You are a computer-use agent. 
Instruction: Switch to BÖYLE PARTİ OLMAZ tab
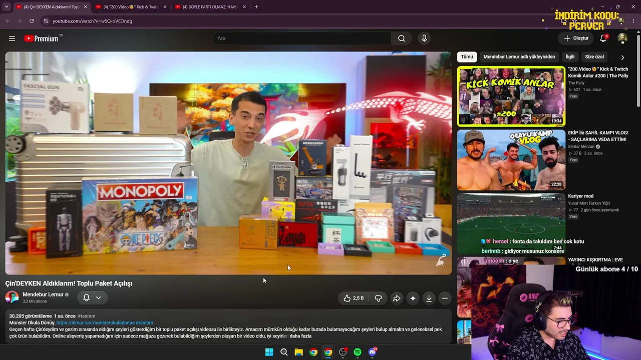[x=210, y=7]
